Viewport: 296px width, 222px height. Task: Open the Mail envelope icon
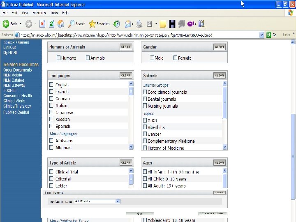tap(128, 24)
